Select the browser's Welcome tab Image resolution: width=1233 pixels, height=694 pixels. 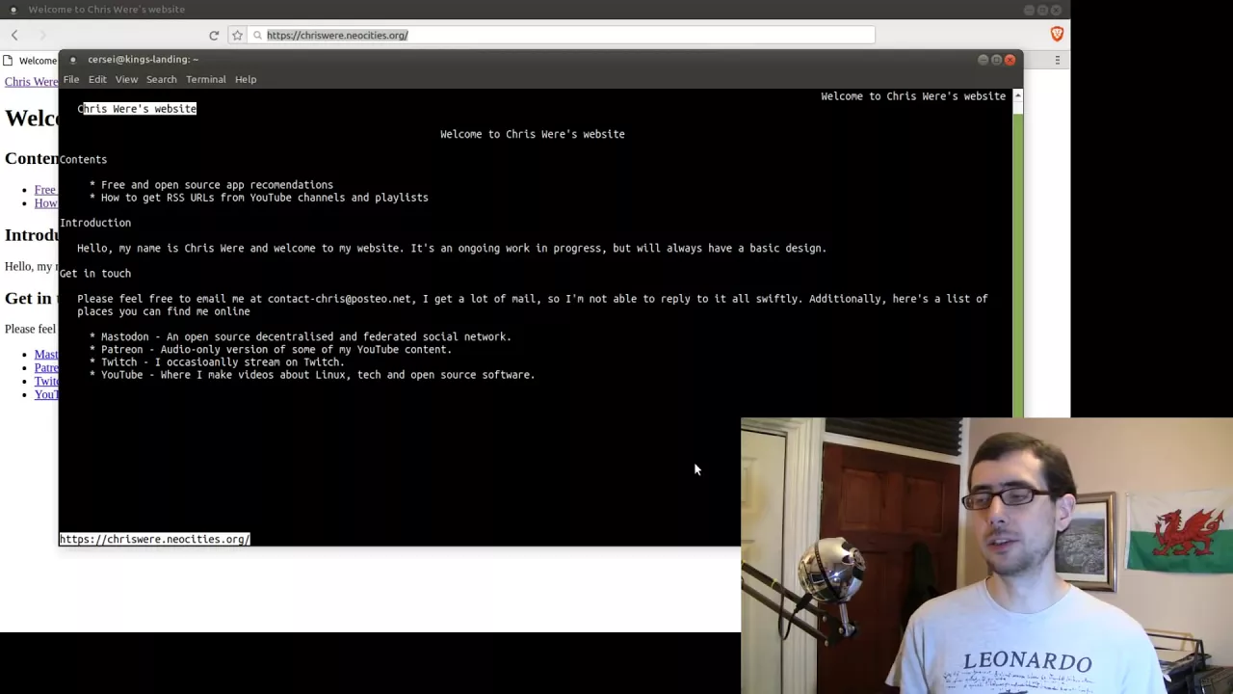(31, 61)
